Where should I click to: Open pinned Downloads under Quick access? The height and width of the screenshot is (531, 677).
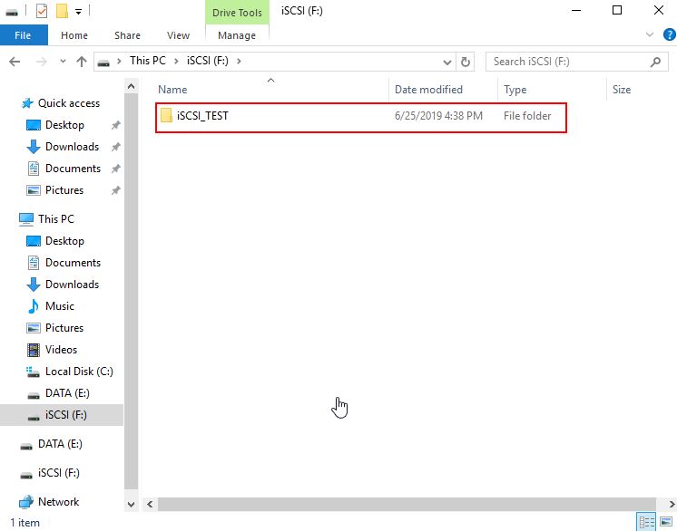coord(72,147)
